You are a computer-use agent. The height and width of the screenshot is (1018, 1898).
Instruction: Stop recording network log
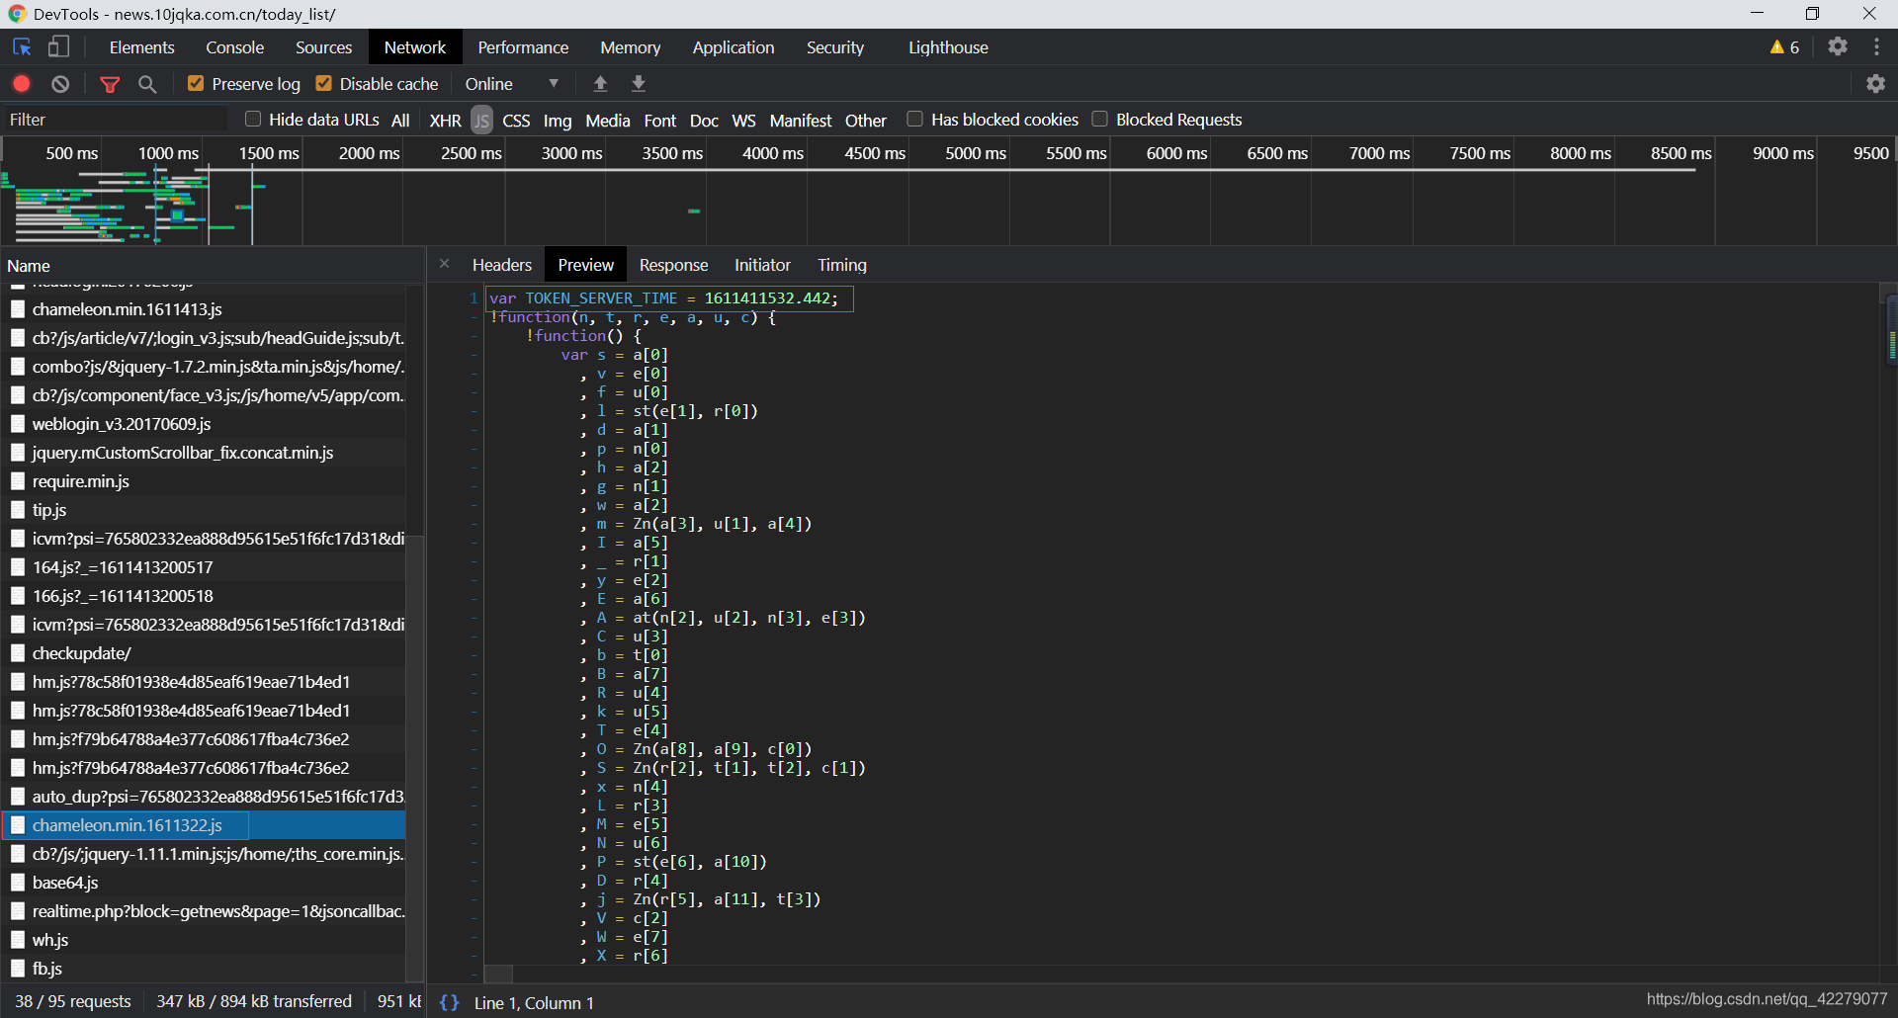tap(22, 84)
